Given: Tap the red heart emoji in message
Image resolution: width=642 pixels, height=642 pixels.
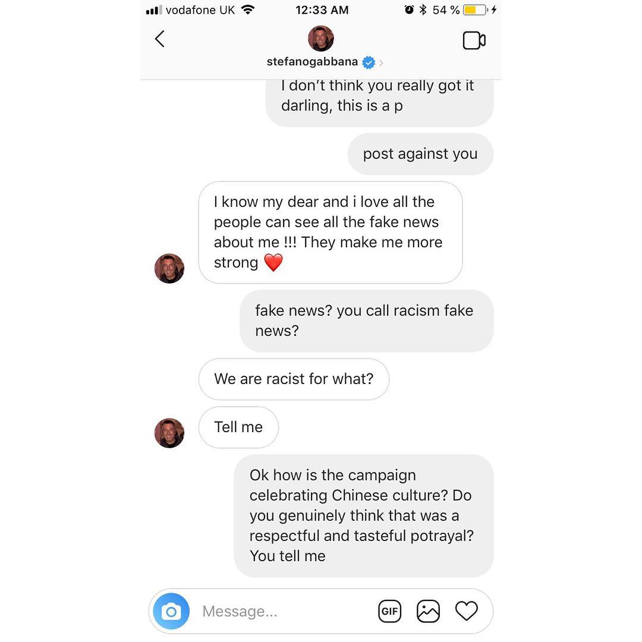Looking at the screenshot, I should tap(273, 263).
